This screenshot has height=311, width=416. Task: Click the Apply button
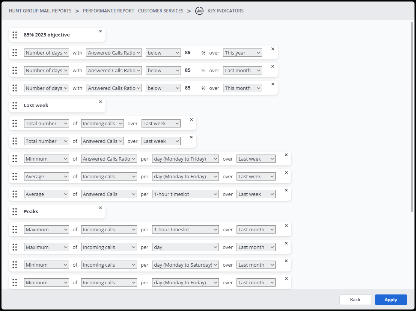click(x=390, y=300)
